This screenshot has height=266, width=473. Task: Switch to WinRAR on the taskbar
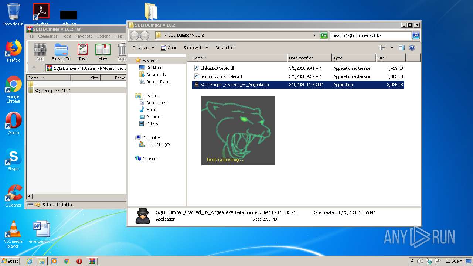point(92,261)
